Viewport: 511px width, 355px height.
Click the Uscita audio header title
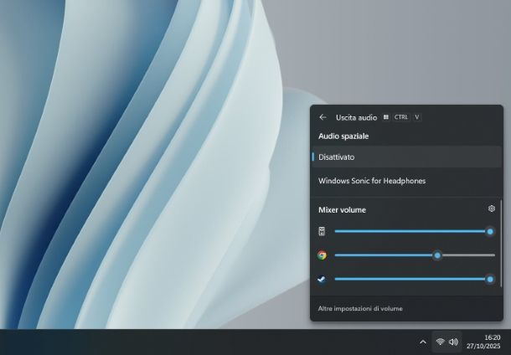356,117
